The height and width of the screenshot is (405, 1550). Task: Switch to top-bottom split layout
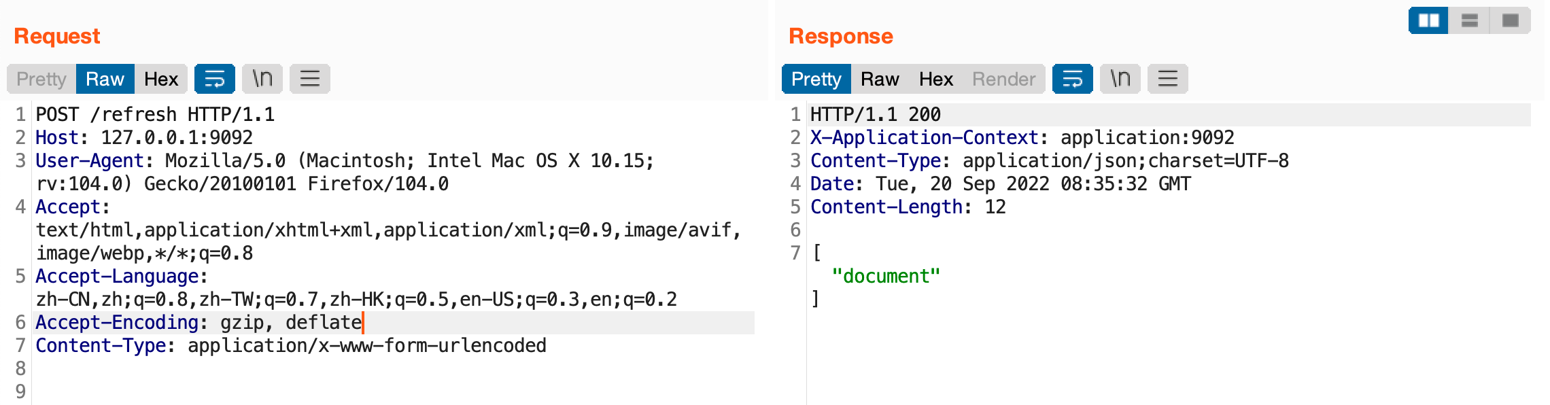[x=1469, y=20]
